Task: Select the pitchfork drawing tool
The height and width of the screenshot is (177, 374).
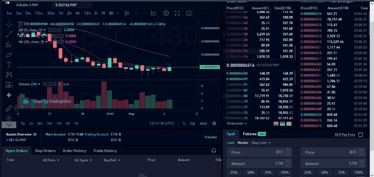Action: pos(9,44)
